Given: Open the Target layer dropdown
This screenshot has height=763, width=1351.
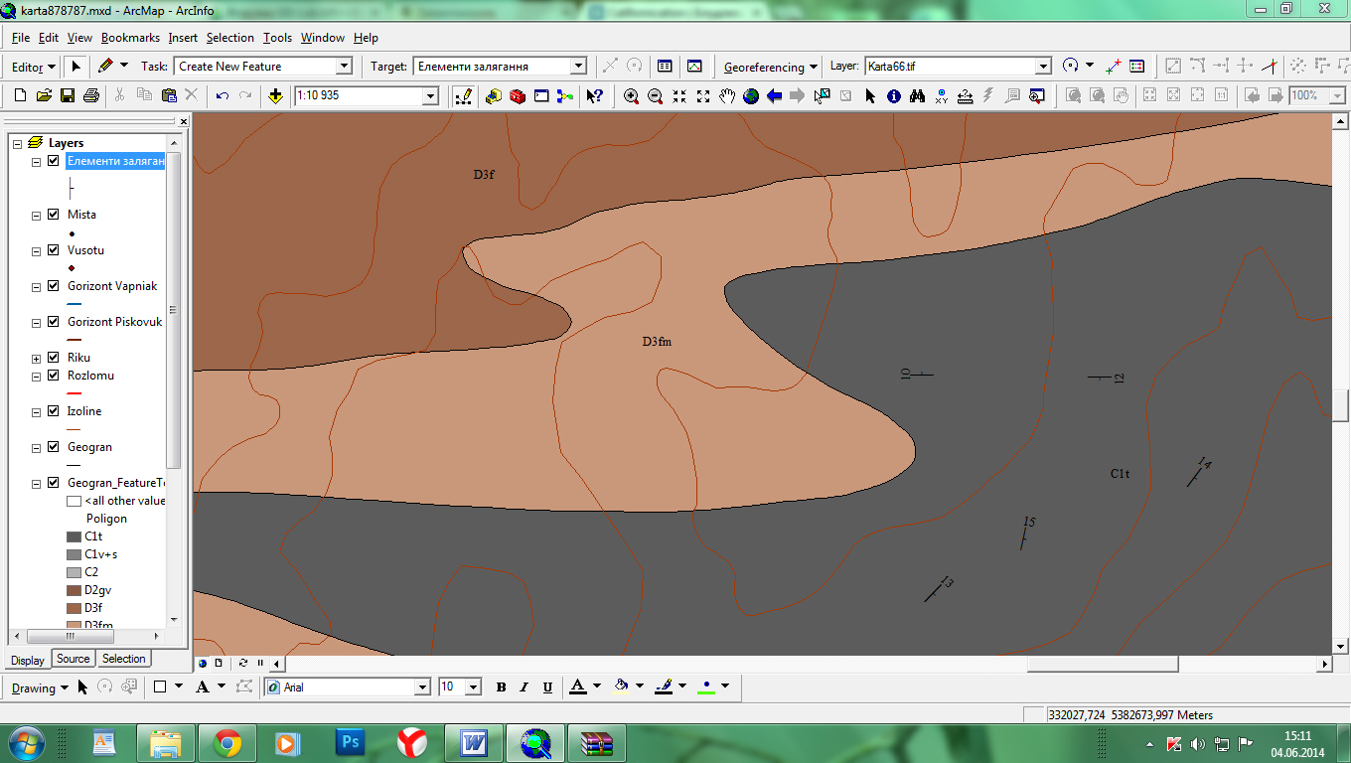Looking at the screenshot, I should [578, 67].
